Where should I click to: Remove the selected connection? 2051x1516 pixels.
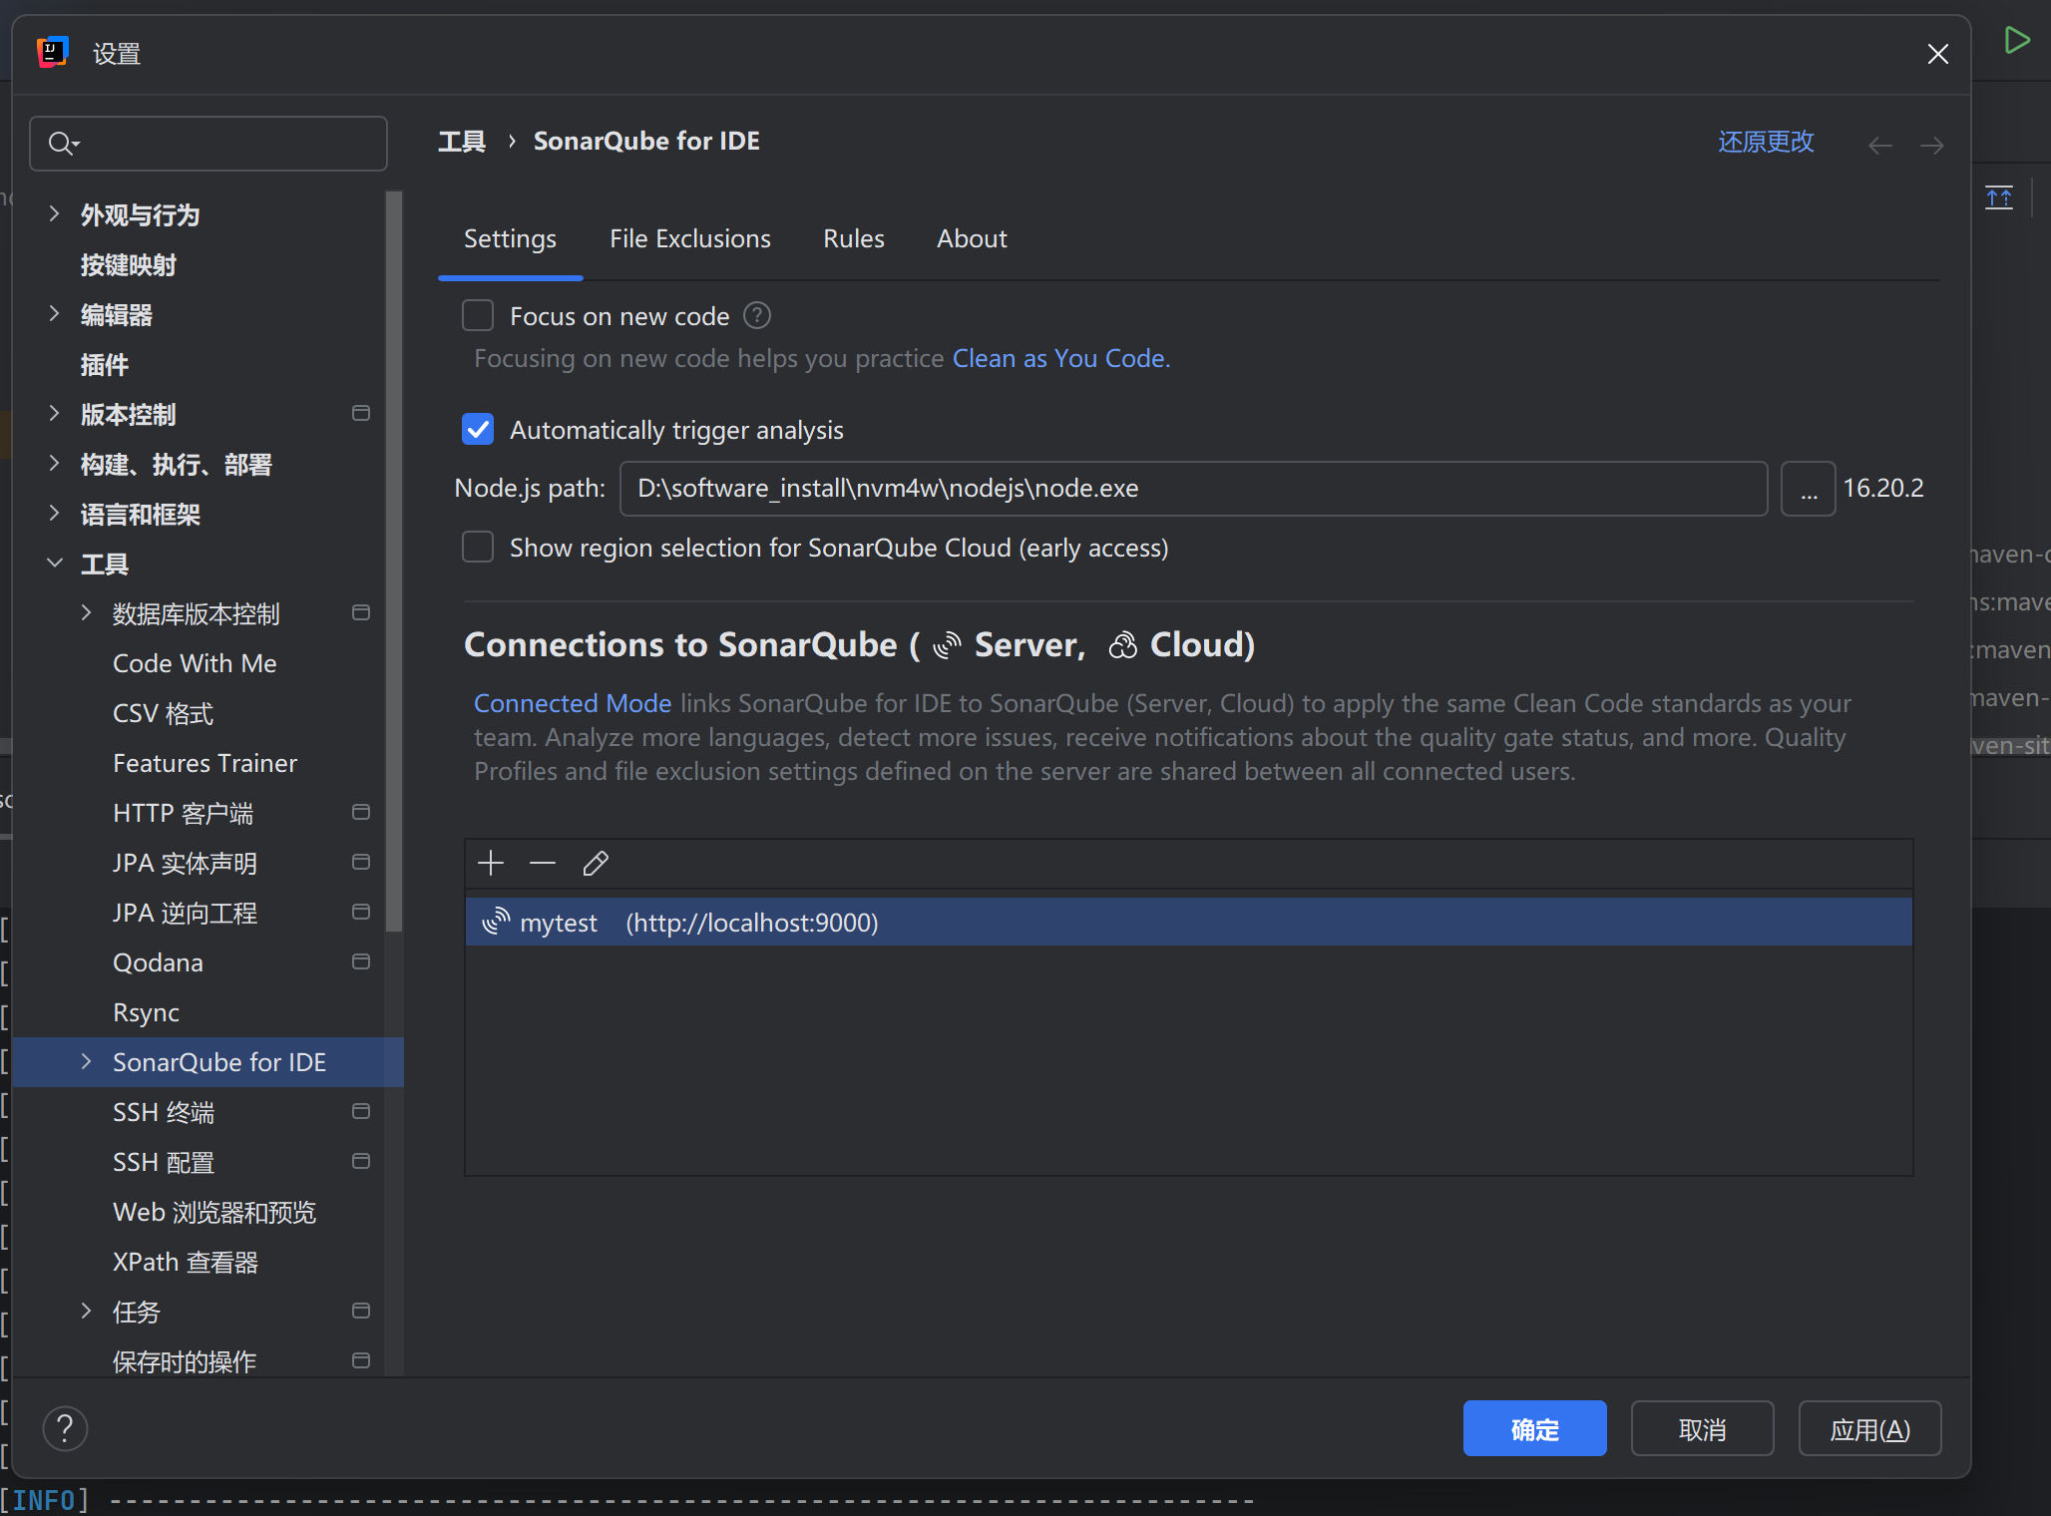pos(542,863)
